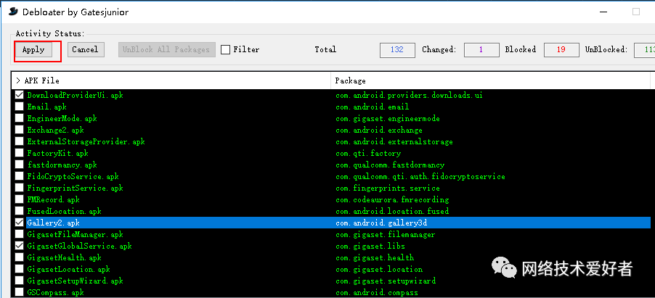Click package com.android.email
The width and height of the screenshot is (655, 298).
[x=373, y=107]
